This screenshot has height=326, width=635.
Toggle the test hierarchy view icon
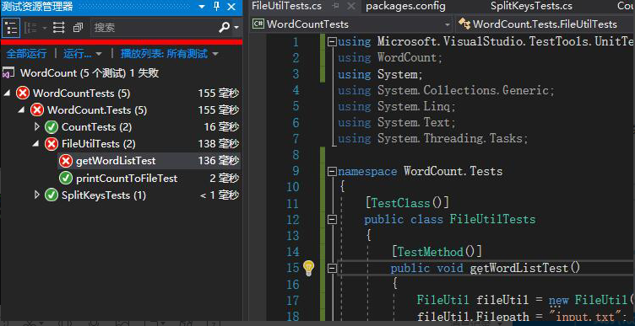10,28
